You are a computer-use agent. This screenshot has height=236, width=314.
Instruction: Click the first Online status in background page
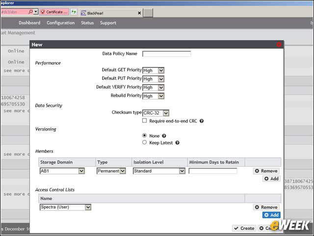pos(16,51)
